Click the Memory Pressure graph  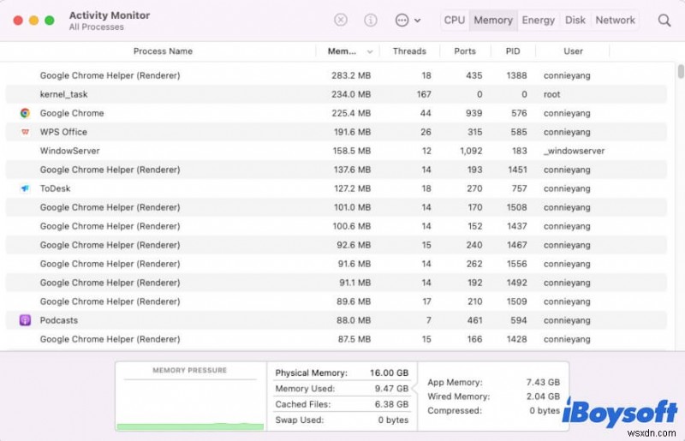[190, 396]
